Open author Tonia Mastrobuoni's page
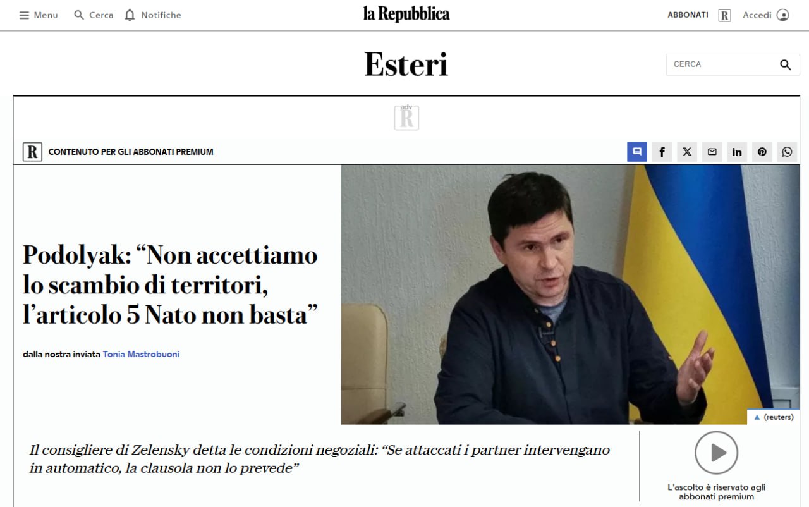 pos(141,354)
